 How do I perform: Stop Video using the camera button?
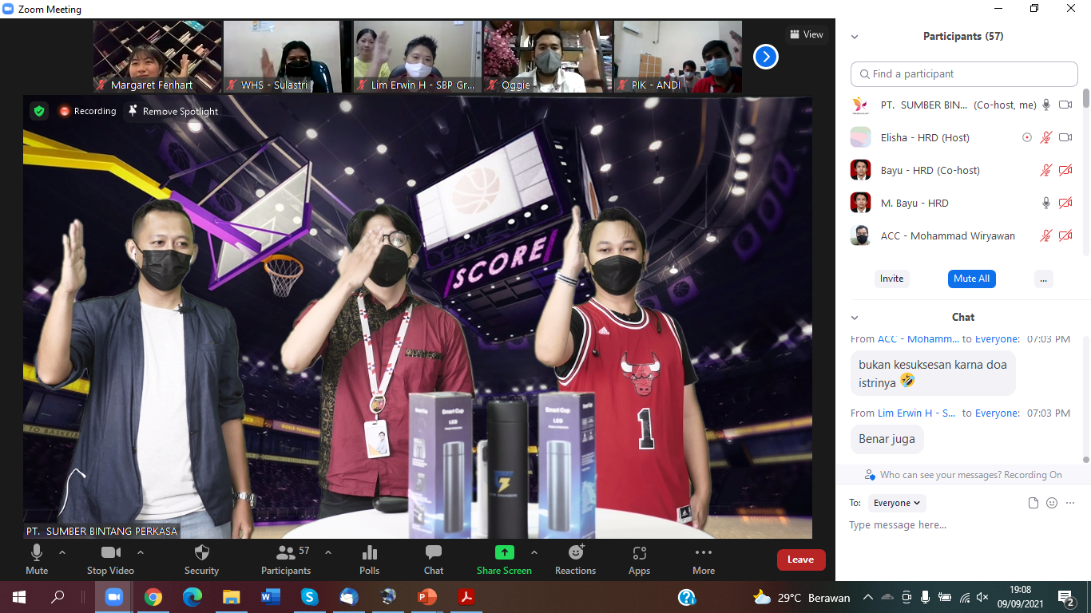[110, 559]
